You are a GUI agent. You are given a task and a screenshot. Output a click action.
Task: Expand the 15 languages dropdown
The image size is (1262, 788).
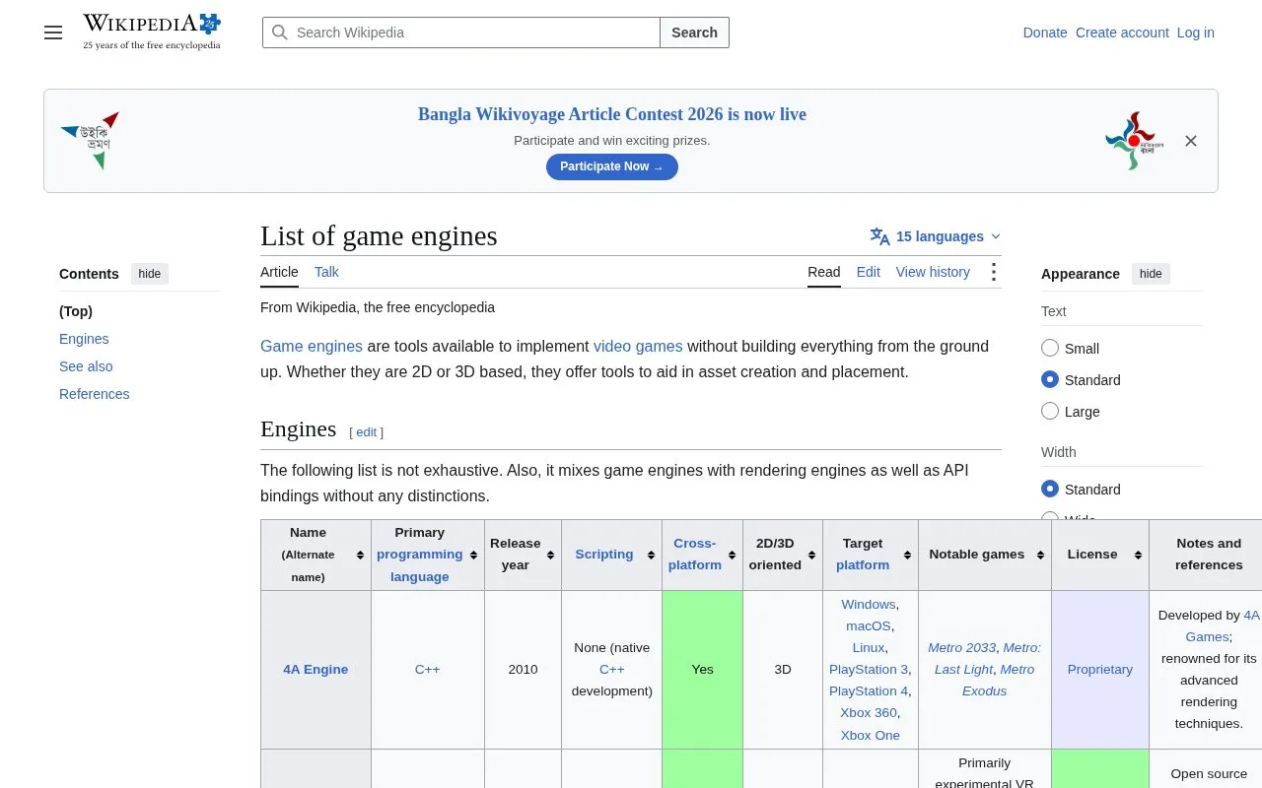[x=935, y=236]
